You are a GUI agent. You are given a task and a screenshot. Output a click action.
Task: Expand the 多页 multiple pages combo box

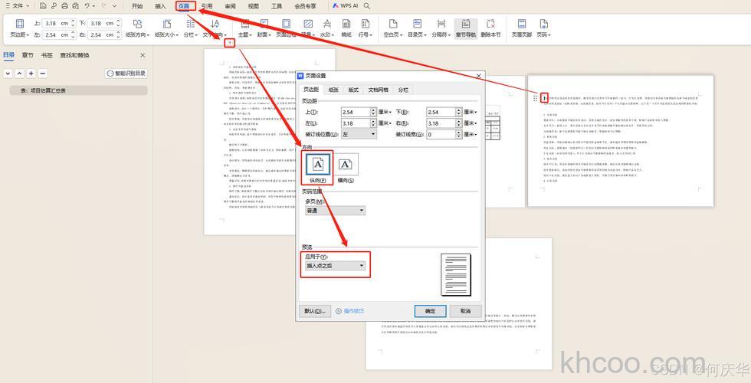coord(335,211)
